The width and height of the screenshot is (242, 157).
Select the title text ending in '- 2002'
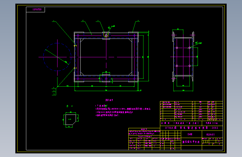(x=192, y=128)
